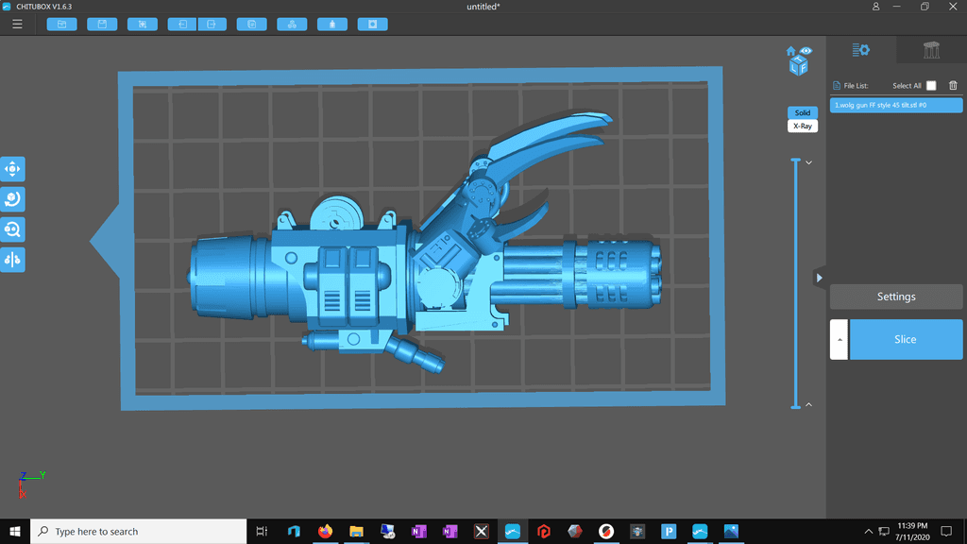Select the wolg gun tilt.stl file entry
The height and width of the screenshot is (544, 967).
point(895,104)
